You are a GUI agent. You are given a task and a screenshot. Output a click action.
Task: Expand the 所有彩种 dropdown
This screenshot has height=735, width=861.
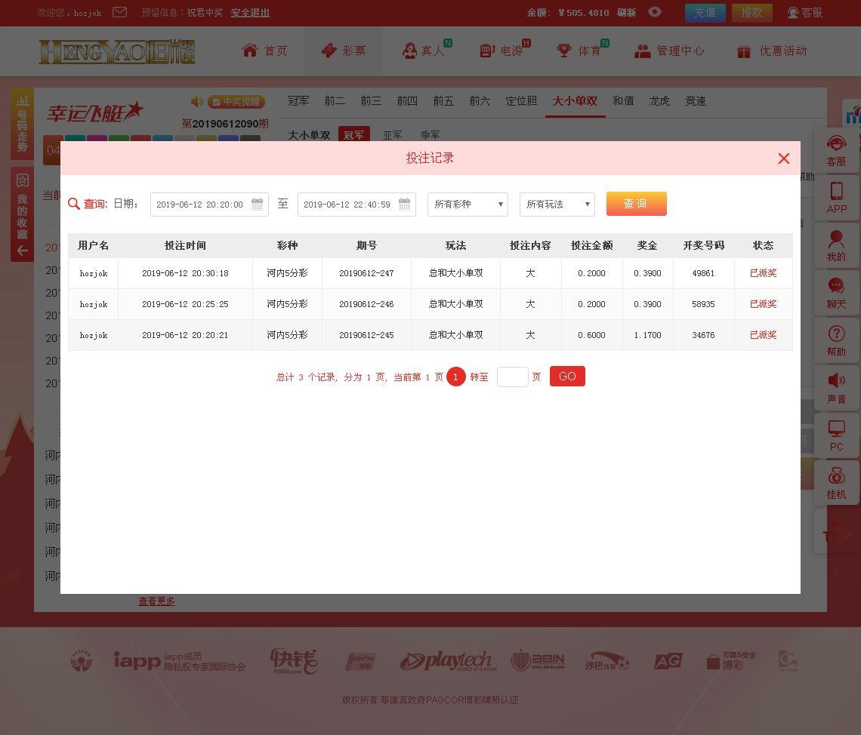point(468,205)
